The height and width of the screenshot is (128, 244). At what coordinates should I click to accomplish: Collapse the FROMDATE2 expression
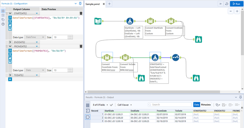pyautogui.click(x=10, y=46)
